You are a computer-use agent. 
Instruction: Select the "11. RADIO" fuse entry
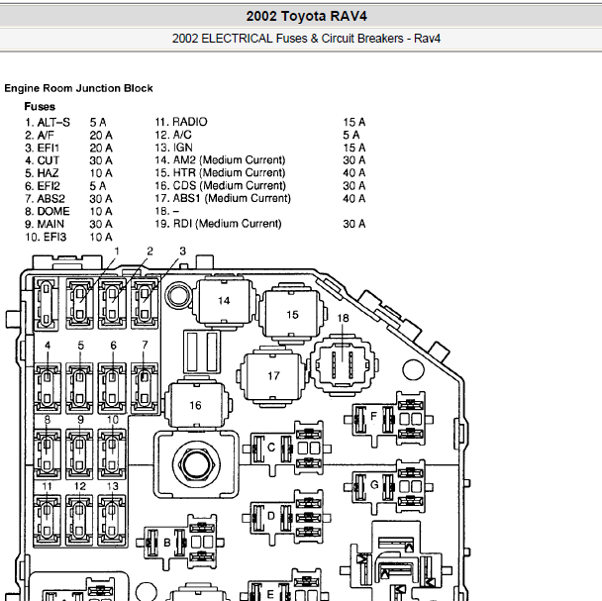click(x=181, y=122)
